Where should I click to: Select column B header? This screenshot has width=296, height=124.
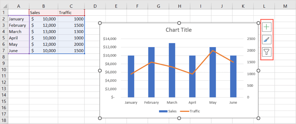coord(43,6)
